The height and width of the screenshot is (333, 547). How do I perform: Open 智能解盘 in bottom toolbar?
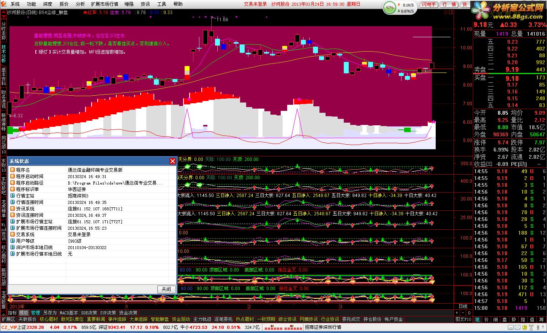point(160,319)
